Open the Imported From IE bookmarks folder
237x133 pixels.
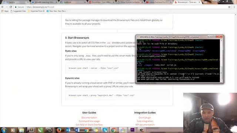[36, 11]
